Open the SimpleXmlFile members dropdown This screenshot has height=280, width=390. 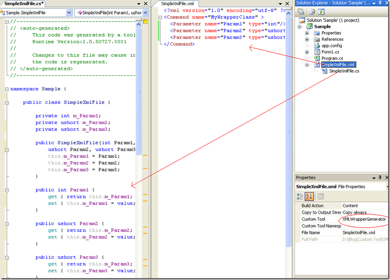pyautogui.click(x=146, y=12)
